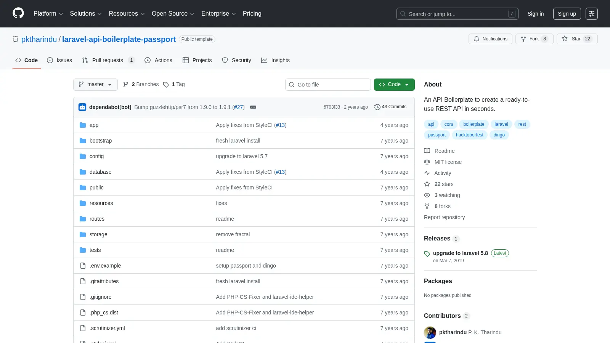Click the watching eye icon
610x343 pixels.
click(427, 195)
